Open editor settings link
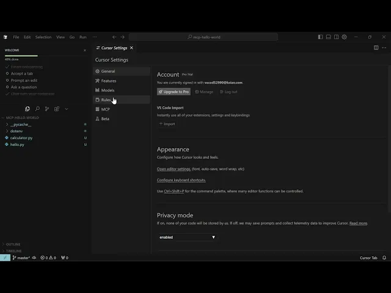Viewport: 391px width, 293px height. 174,168
